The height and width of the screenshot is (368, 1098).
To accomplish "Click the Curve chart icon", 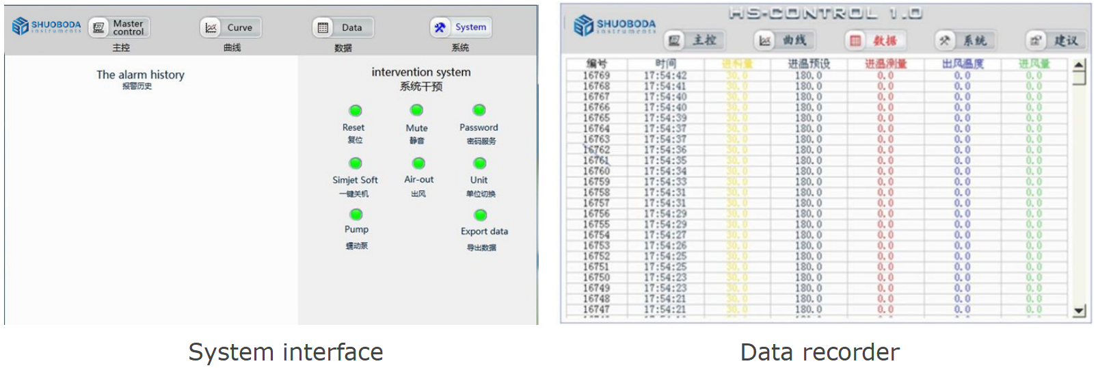I will [211, 27].
